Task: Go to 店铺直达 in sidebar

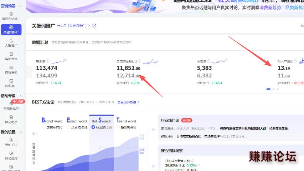Action: tap(11, 56)
